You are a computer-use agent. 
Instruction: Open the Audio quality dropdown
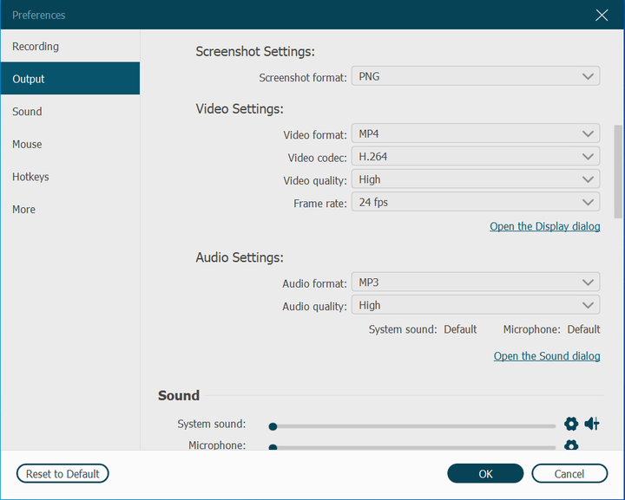(475, 305)
